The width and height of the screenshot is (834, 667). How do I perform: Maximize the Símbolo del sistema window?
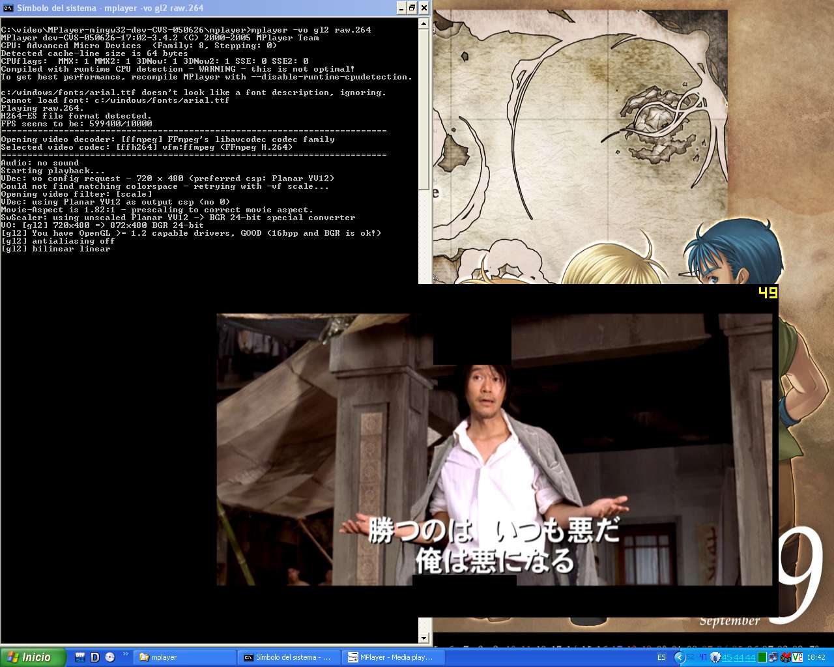412,8
